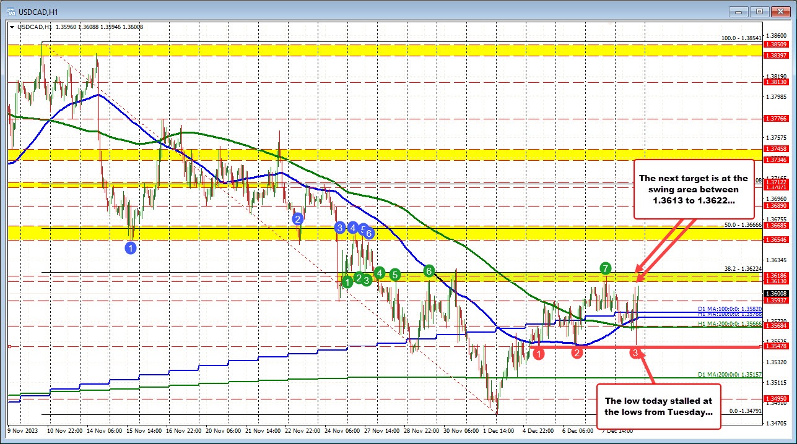Click the 'low today stalled' annotation box
Viewport: 797px width, 444px height.
pyautogui.click(x=658, y=407)
